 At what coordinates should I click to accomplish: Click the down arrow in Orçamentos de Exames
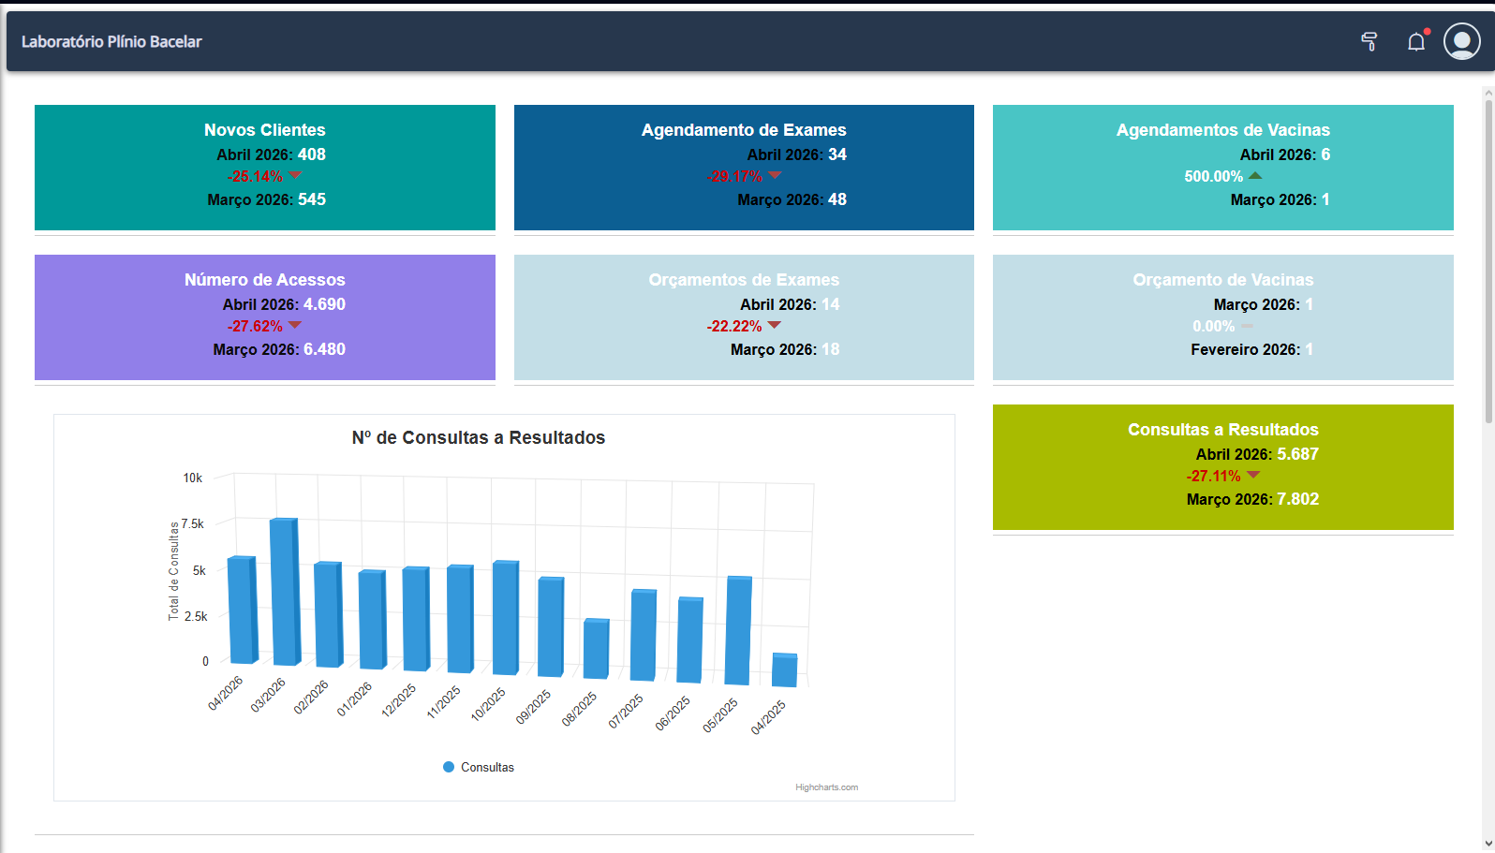775,325
